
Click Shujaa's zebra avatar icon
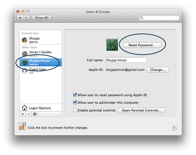24,40
